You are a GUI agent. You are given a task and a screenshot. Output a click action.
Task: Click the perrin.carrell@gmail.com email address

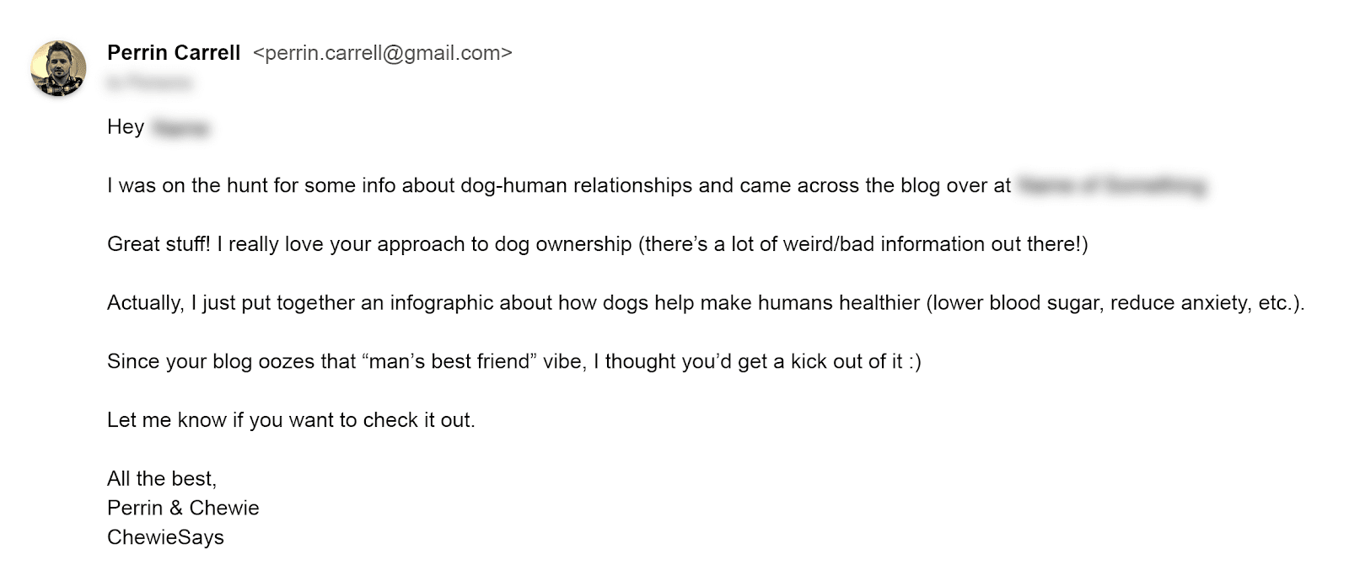pyautogui.click(x=383, y=53)
